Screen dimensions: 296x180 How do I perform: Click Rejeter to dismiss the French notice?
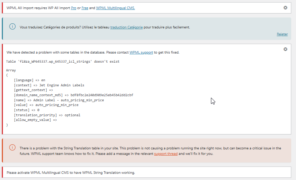point(282,34)
